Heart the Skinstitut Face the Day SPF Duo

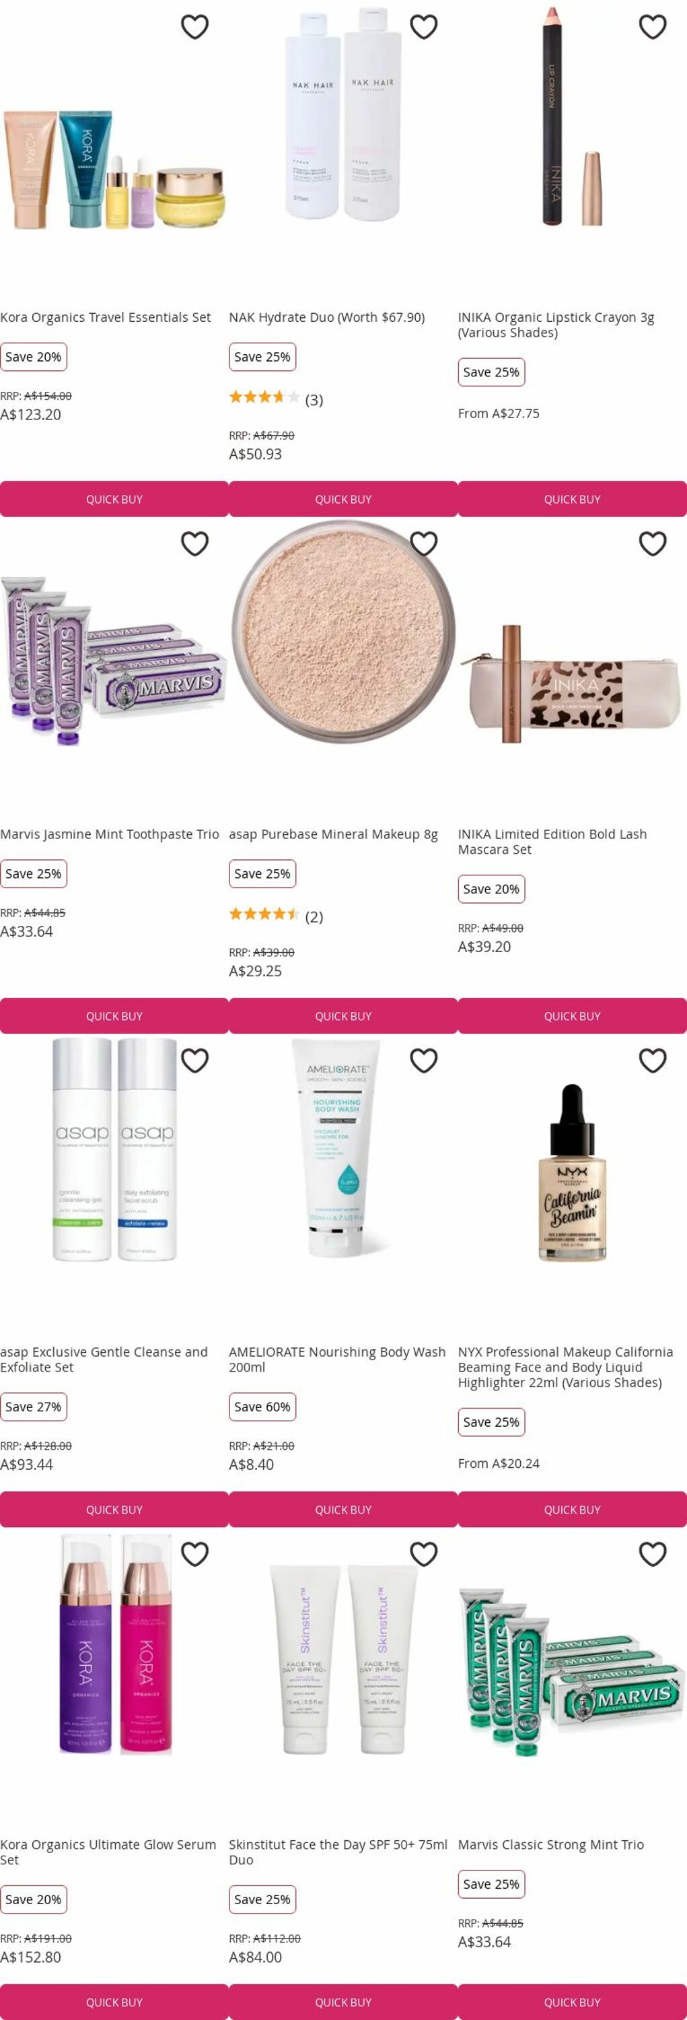[423, 1553]
